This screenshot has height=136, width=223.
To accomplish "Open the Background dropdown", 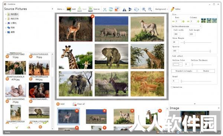I will pos(161,9).
